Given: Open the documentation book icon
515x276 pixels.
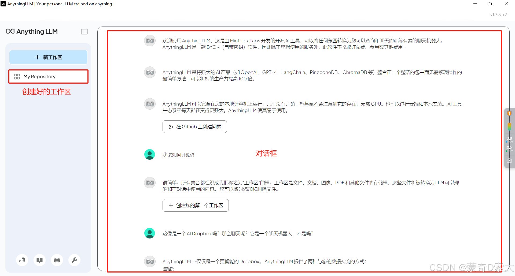Looking at the screenshot, I should 39,260.
